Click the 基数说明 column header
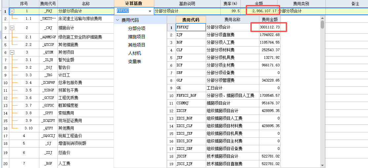Viewport: 368px width, 168px height. [x=187, y=4]
